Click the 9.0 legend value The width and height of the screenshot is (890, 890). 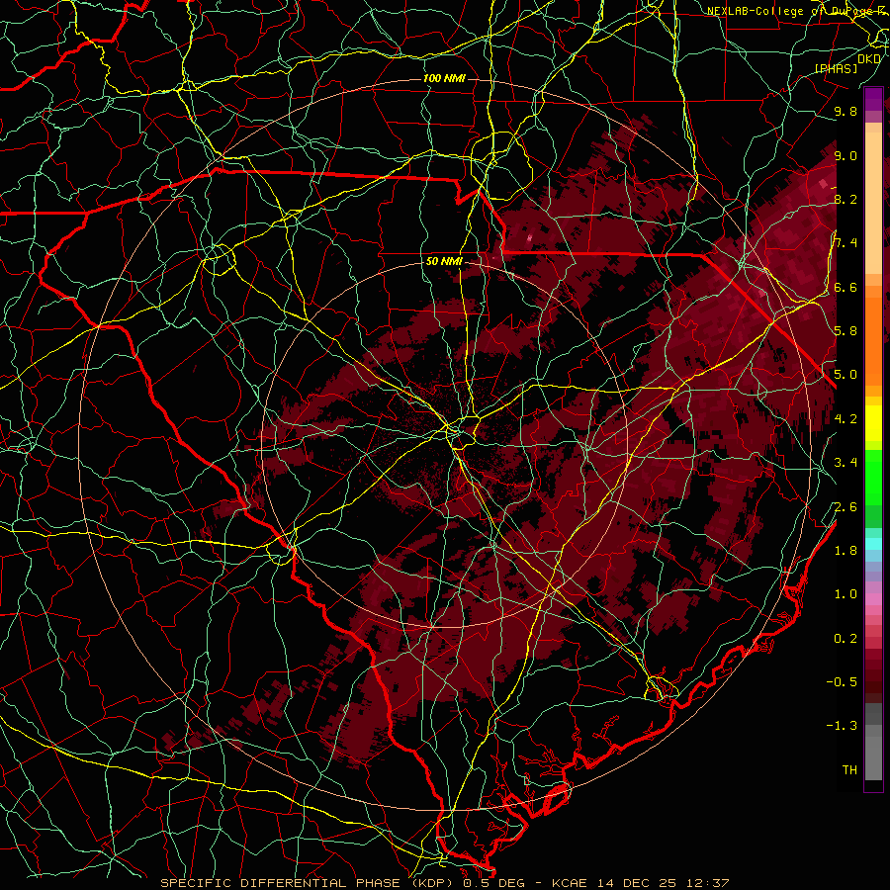(845, 155)
